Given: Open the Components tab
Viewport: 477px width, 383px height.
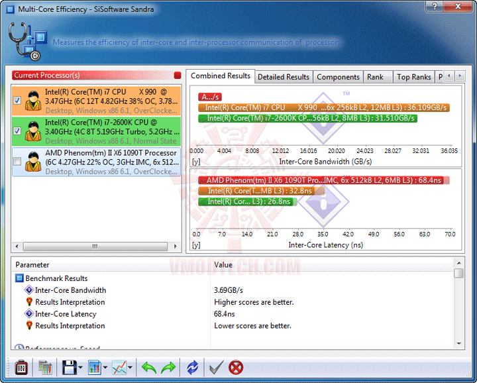Looking at the screenshot, I should pyautogui.click(x=338, y=77).
